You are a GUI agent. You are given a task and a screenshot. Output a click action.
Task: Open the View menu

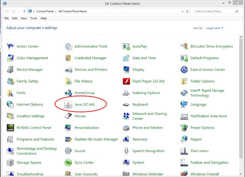[24, 18]
